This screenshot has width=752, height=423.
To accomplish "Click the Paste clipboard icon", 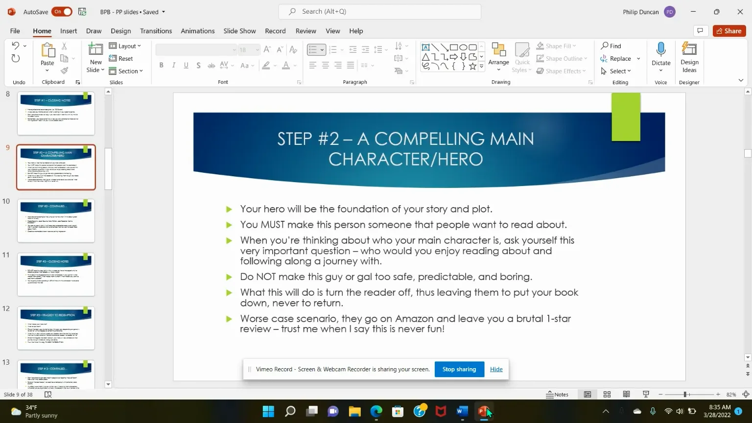I will tap(47, 50).
